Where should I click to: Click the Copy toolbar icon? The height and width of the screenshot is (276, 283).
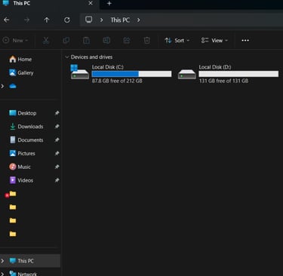[66, 40]
